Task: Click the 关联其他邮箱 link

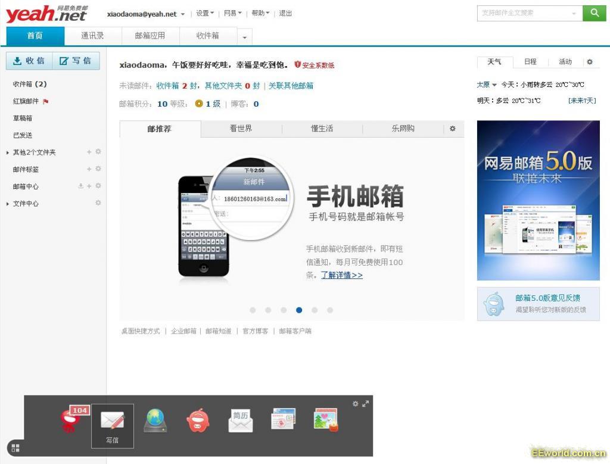Action: 291,86
